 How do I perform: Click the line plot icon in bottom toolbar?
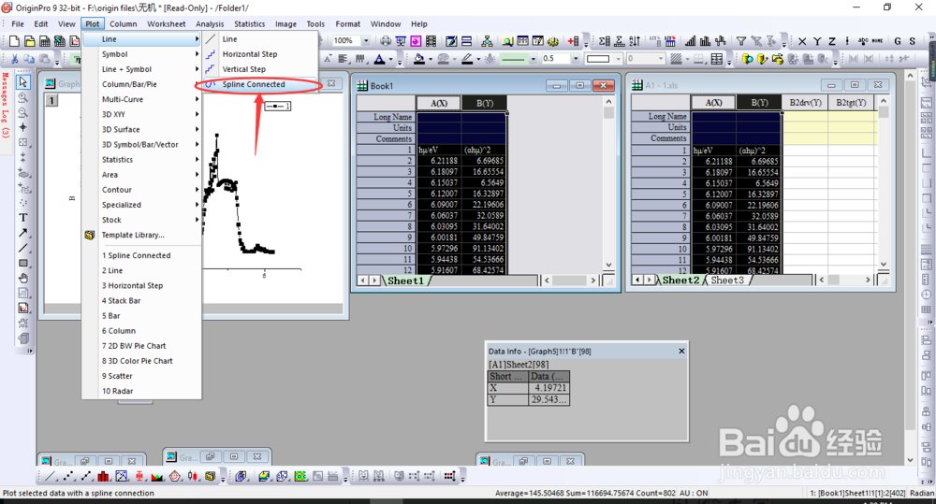tap(51, 476)
